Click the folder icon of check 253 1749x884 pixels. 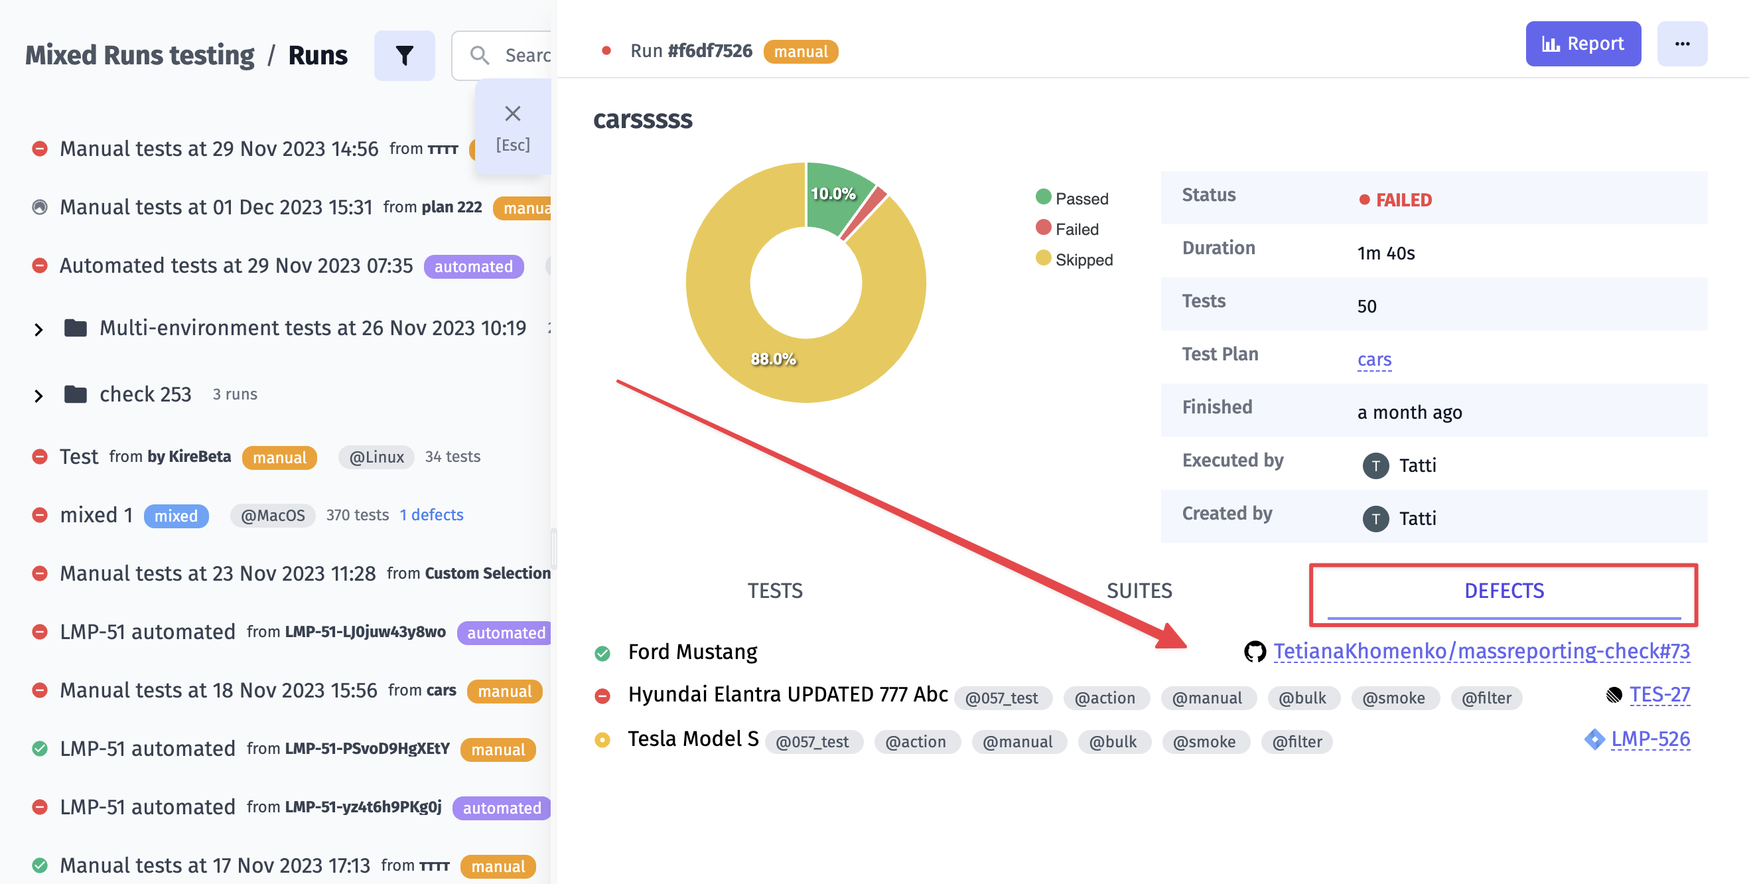[x=76, y=394]
